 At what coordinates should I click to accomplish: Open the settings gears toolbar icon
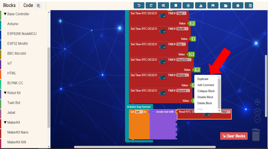click(x=163, y=5)
